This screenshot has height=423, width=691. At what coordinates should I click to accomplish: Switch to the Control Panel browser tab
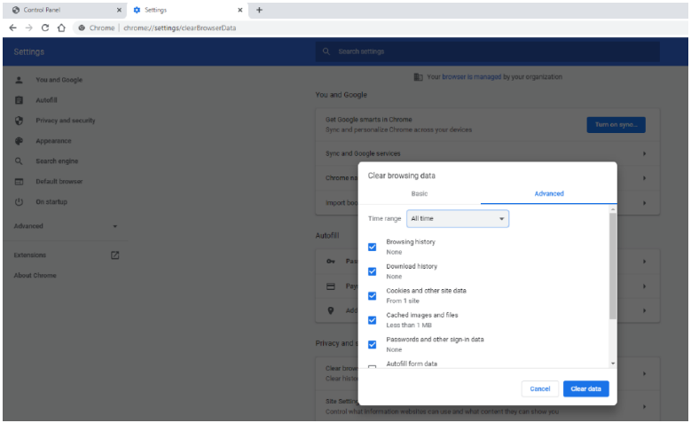62,10
